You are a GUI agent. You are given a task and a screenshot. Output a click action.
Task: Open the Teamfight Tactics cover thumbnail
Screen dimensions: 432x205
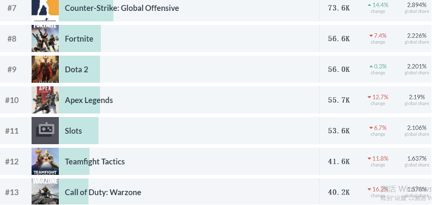pos(45,161)
